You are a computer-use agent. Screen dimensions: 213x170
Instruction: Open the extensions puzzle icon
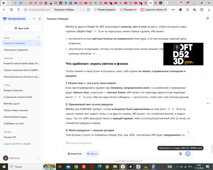187,10
